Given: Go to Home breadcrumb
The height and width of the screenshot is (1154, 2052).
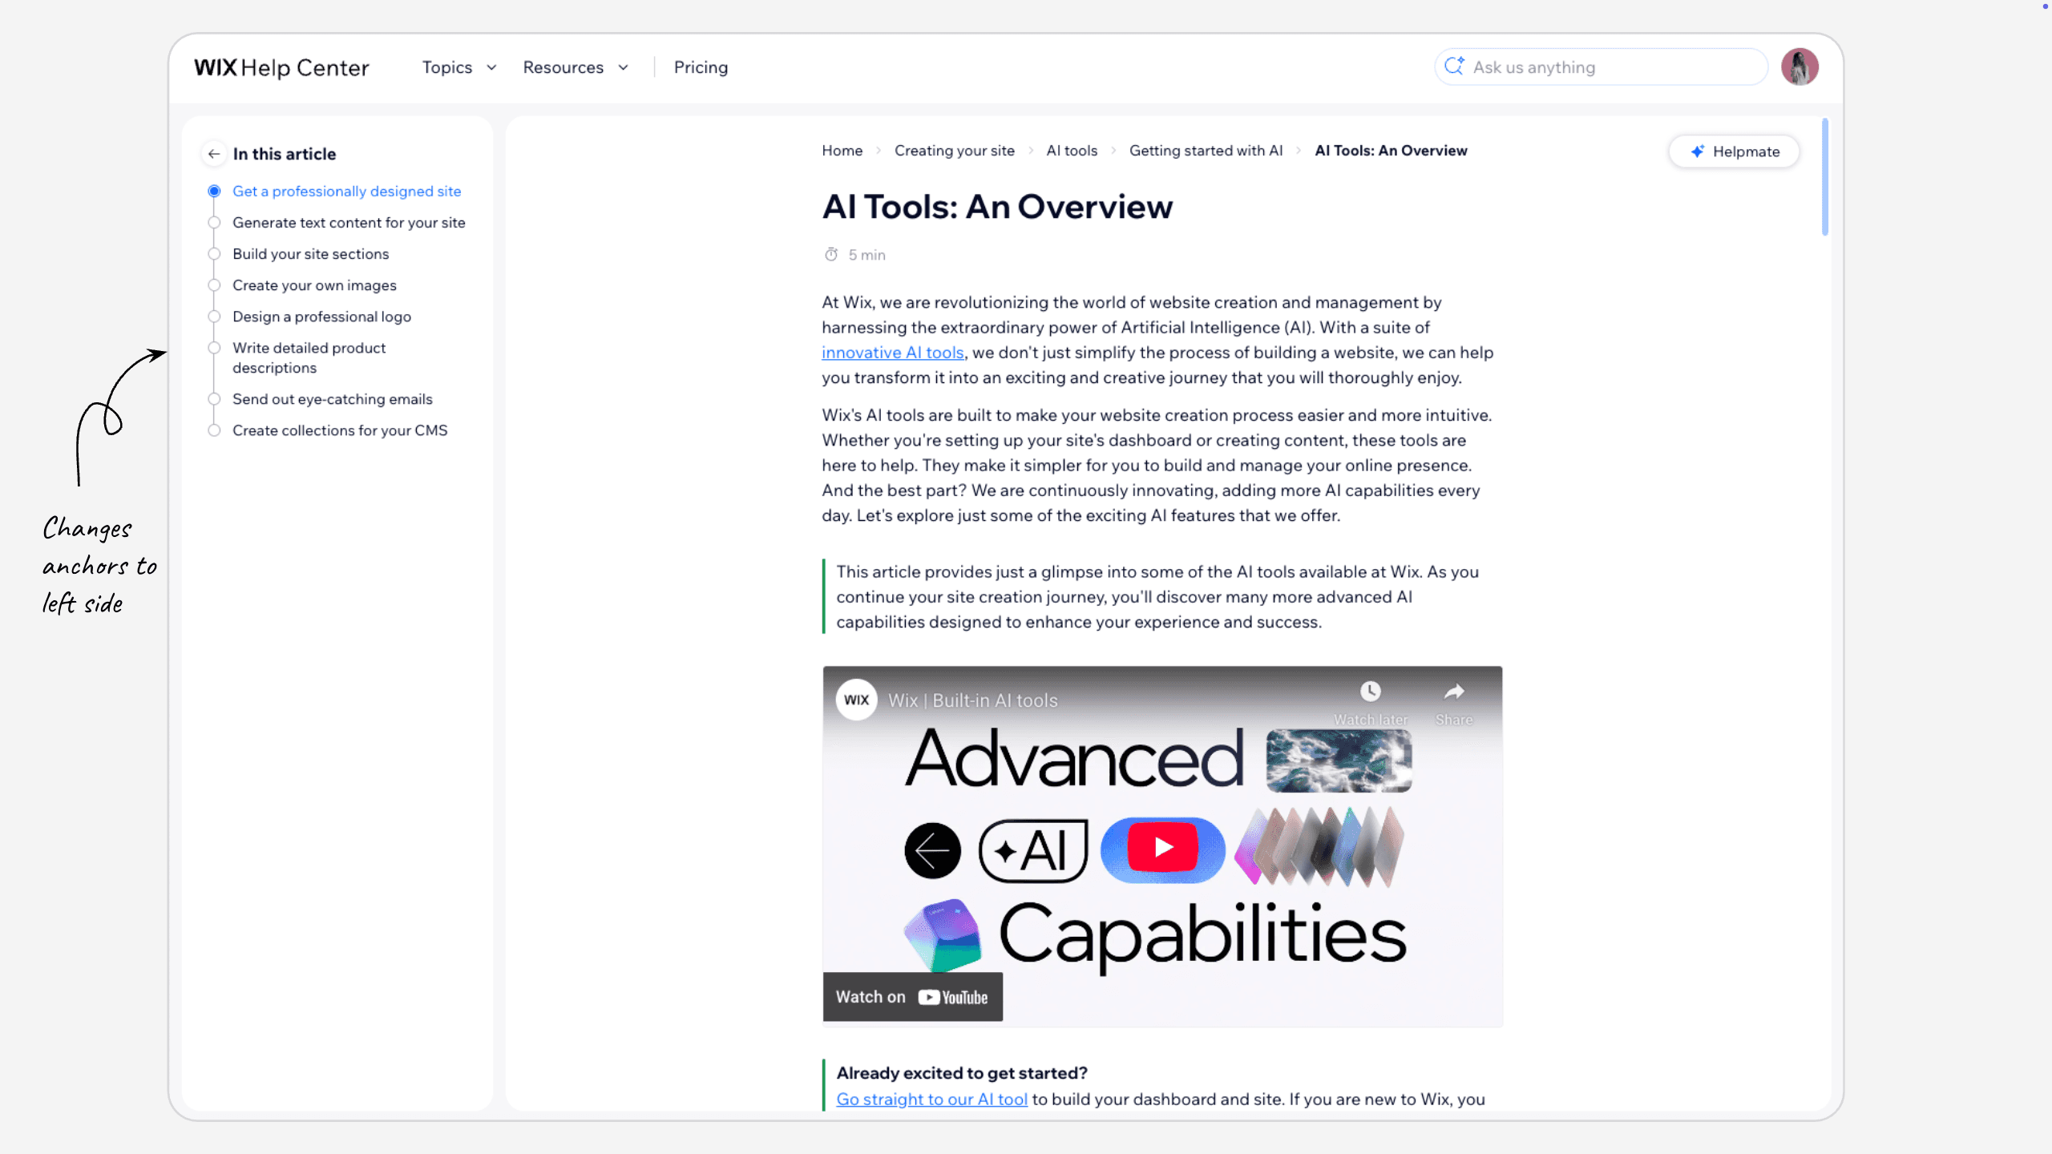Looking at the screenshot, I should (x=842, y=151).
